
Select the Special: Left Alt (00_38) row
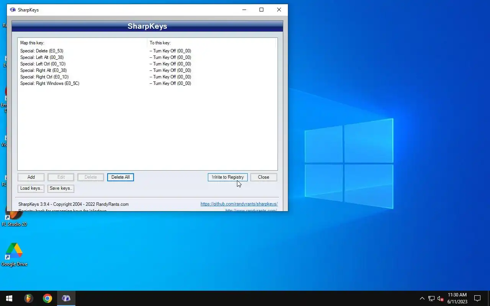coord(147,57)
